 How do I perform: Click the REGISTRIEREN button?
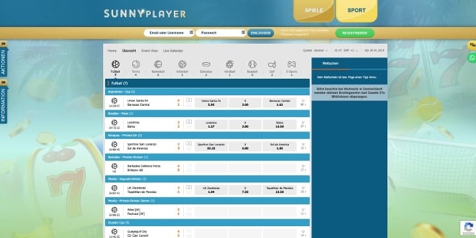tap(354, 33)
